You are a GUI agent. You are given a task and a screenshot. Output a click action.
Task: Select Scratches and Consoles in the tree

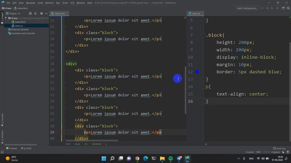(21, 34)
